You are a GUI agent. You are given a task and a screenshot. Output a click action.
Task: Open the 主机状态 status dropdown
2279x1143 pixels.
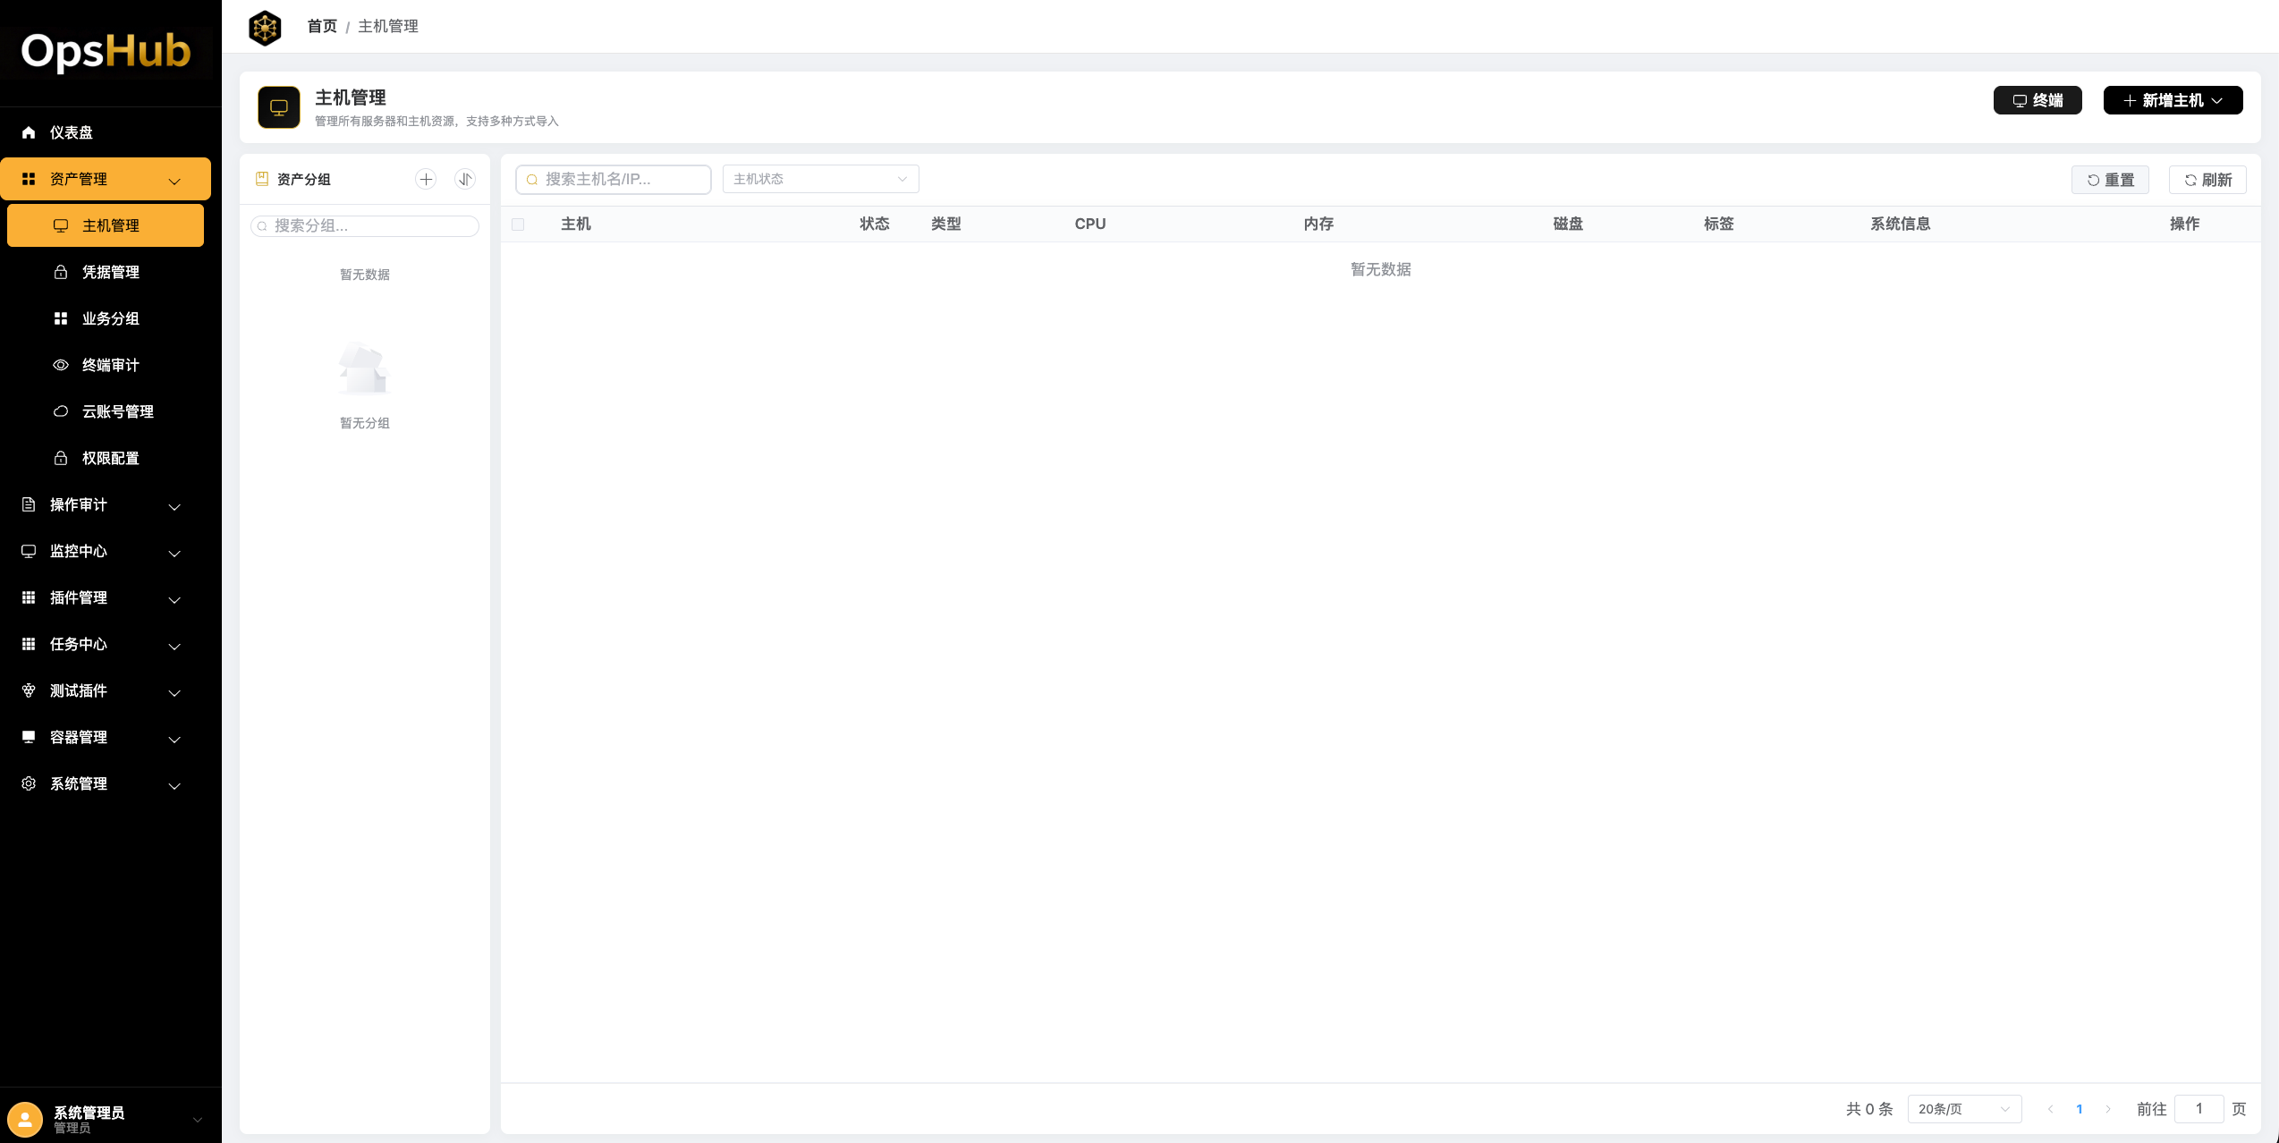[x=820, y=179]
